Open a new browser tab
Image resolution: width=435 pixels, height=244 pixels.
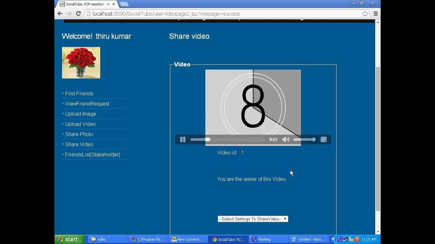pyautogui.click(x=124, y=4)
